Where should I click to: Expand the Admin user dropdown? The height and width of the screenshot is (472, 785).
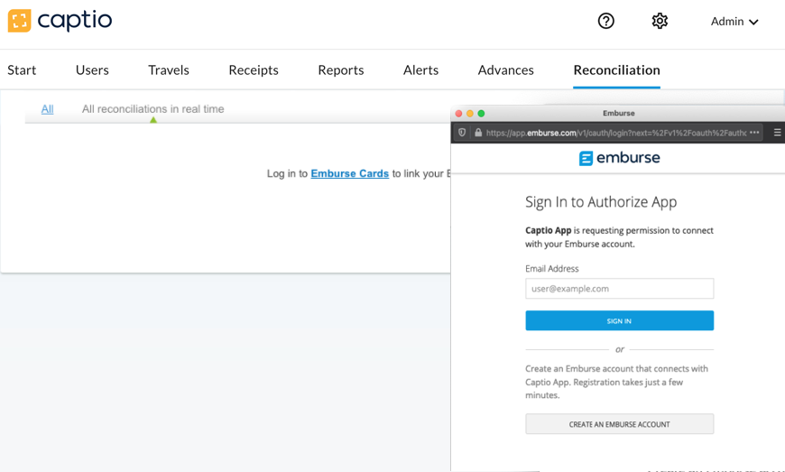coord(734,22)
